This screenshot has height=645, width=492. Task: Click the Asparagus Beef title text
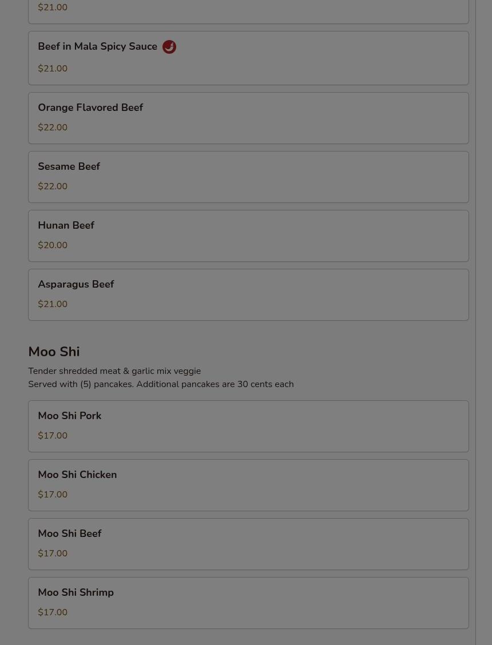(x=76, y=284)
